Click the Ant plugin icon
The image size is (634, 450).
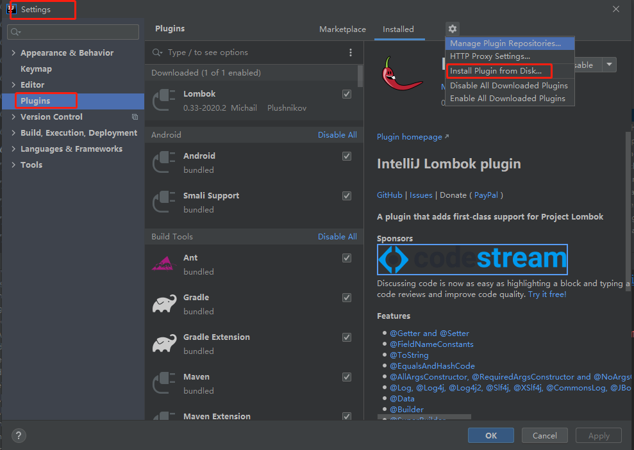click(164, 264)
